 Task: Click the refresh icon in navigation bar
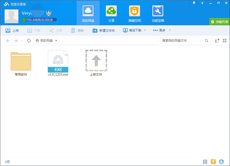click(29, 41)
